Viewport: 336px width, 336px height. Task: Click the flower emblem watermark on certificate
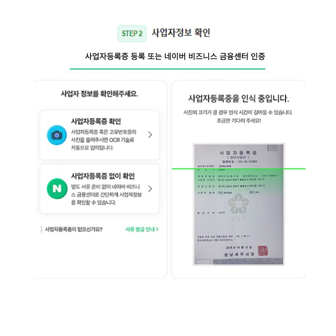pos(238,203)
